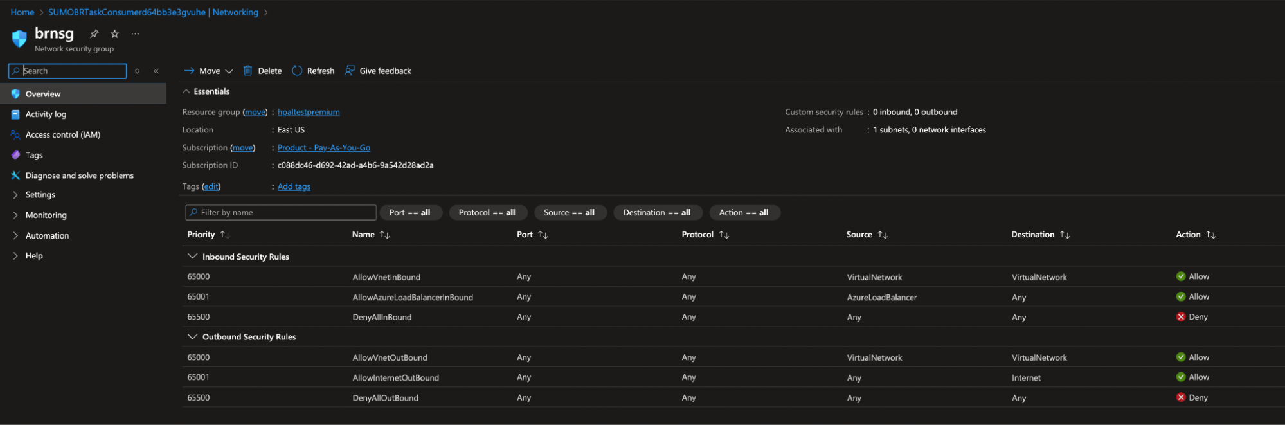Toggle the Action == all filter pill

[744, 213]
